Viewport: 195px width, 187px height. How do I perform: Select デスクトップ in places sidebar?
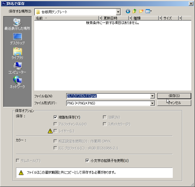point(17,39)
